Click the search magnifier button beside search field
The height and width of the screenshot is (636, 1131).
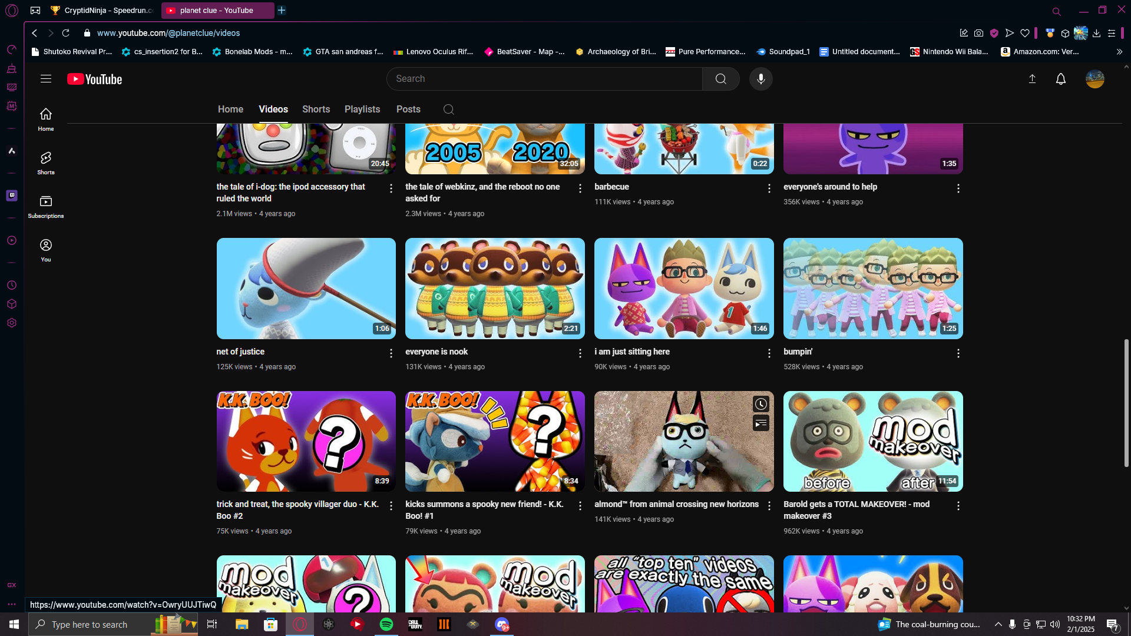[x=720, y=79]
